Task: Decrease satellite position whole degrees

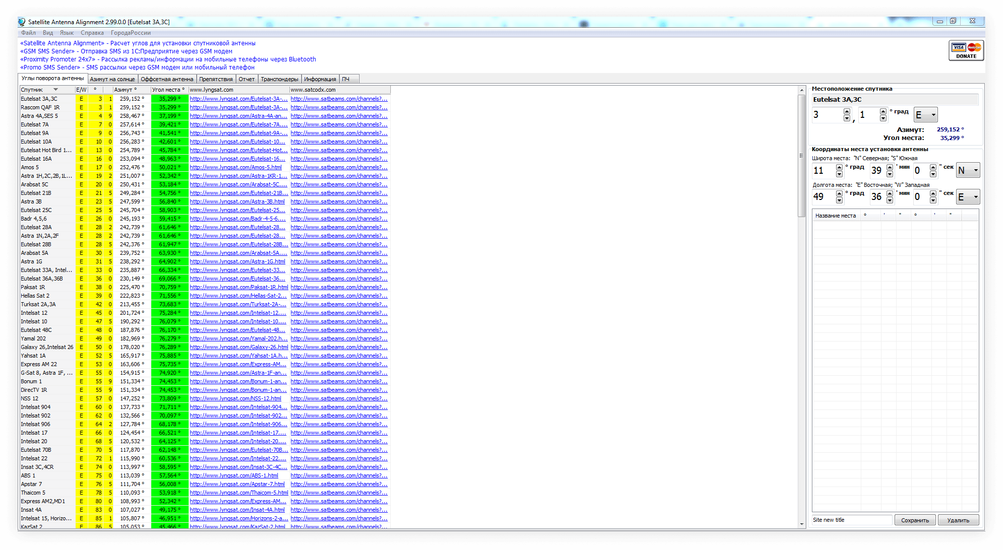Action: [x=847, y=118]
